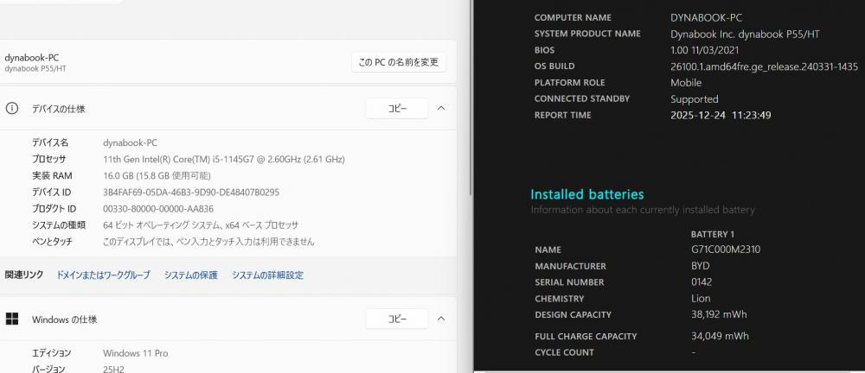The width and height of the screenshot is (865, 373).
Task: Select battery serial number 0142
Action: point(702,282)
